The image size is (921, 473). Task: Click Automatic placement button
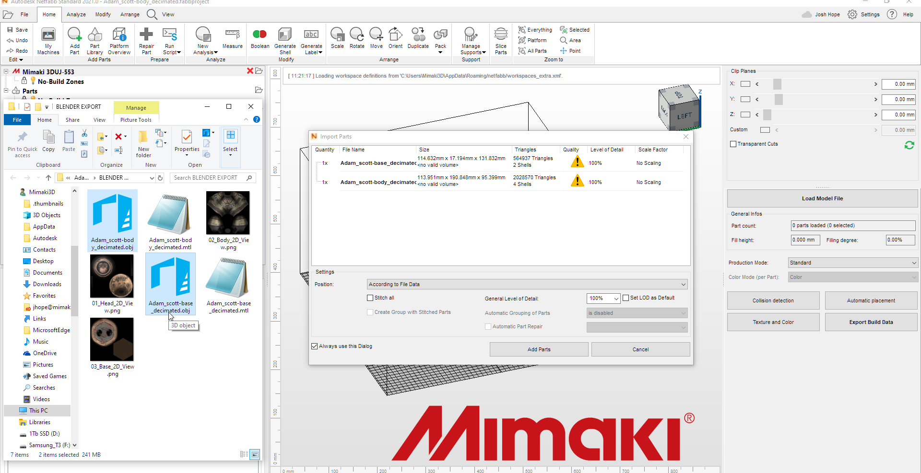pyautogui.click(x=871, y=300)
